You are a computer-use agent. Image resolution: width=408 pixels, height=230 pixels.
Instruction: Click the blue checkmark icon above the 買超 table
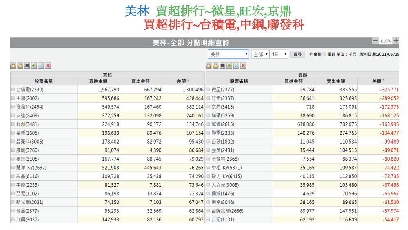(x=41, y=66)
